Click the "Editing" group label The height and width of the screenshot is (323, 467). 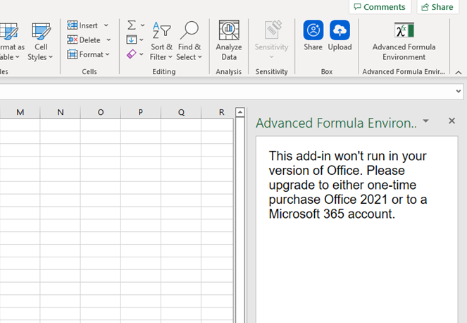[164, 71]
